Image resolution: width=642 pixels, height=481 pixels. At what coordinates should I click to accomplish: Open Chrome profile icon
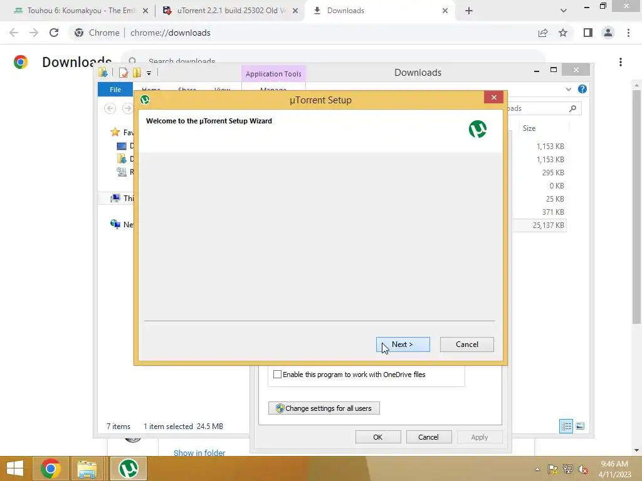coord(608,33)
